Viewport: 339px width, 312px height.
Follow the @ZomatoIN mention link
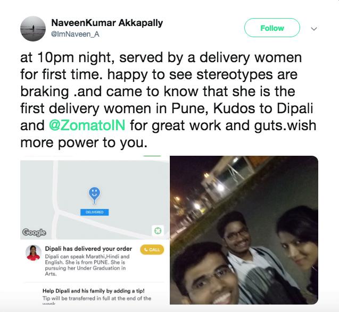pyautogui.click(x=87, y=125)
